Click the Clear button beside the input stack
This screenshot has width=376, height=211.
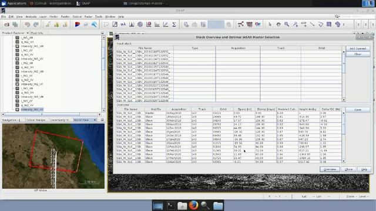pos(358,54)
